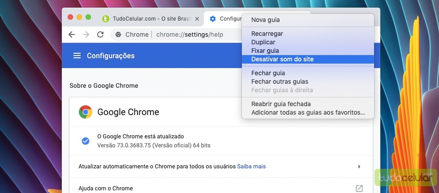This screenshot has height=193, width=439.
Task: Choose Duplicar from the tab menu
Action: click(x=308, y=42)
